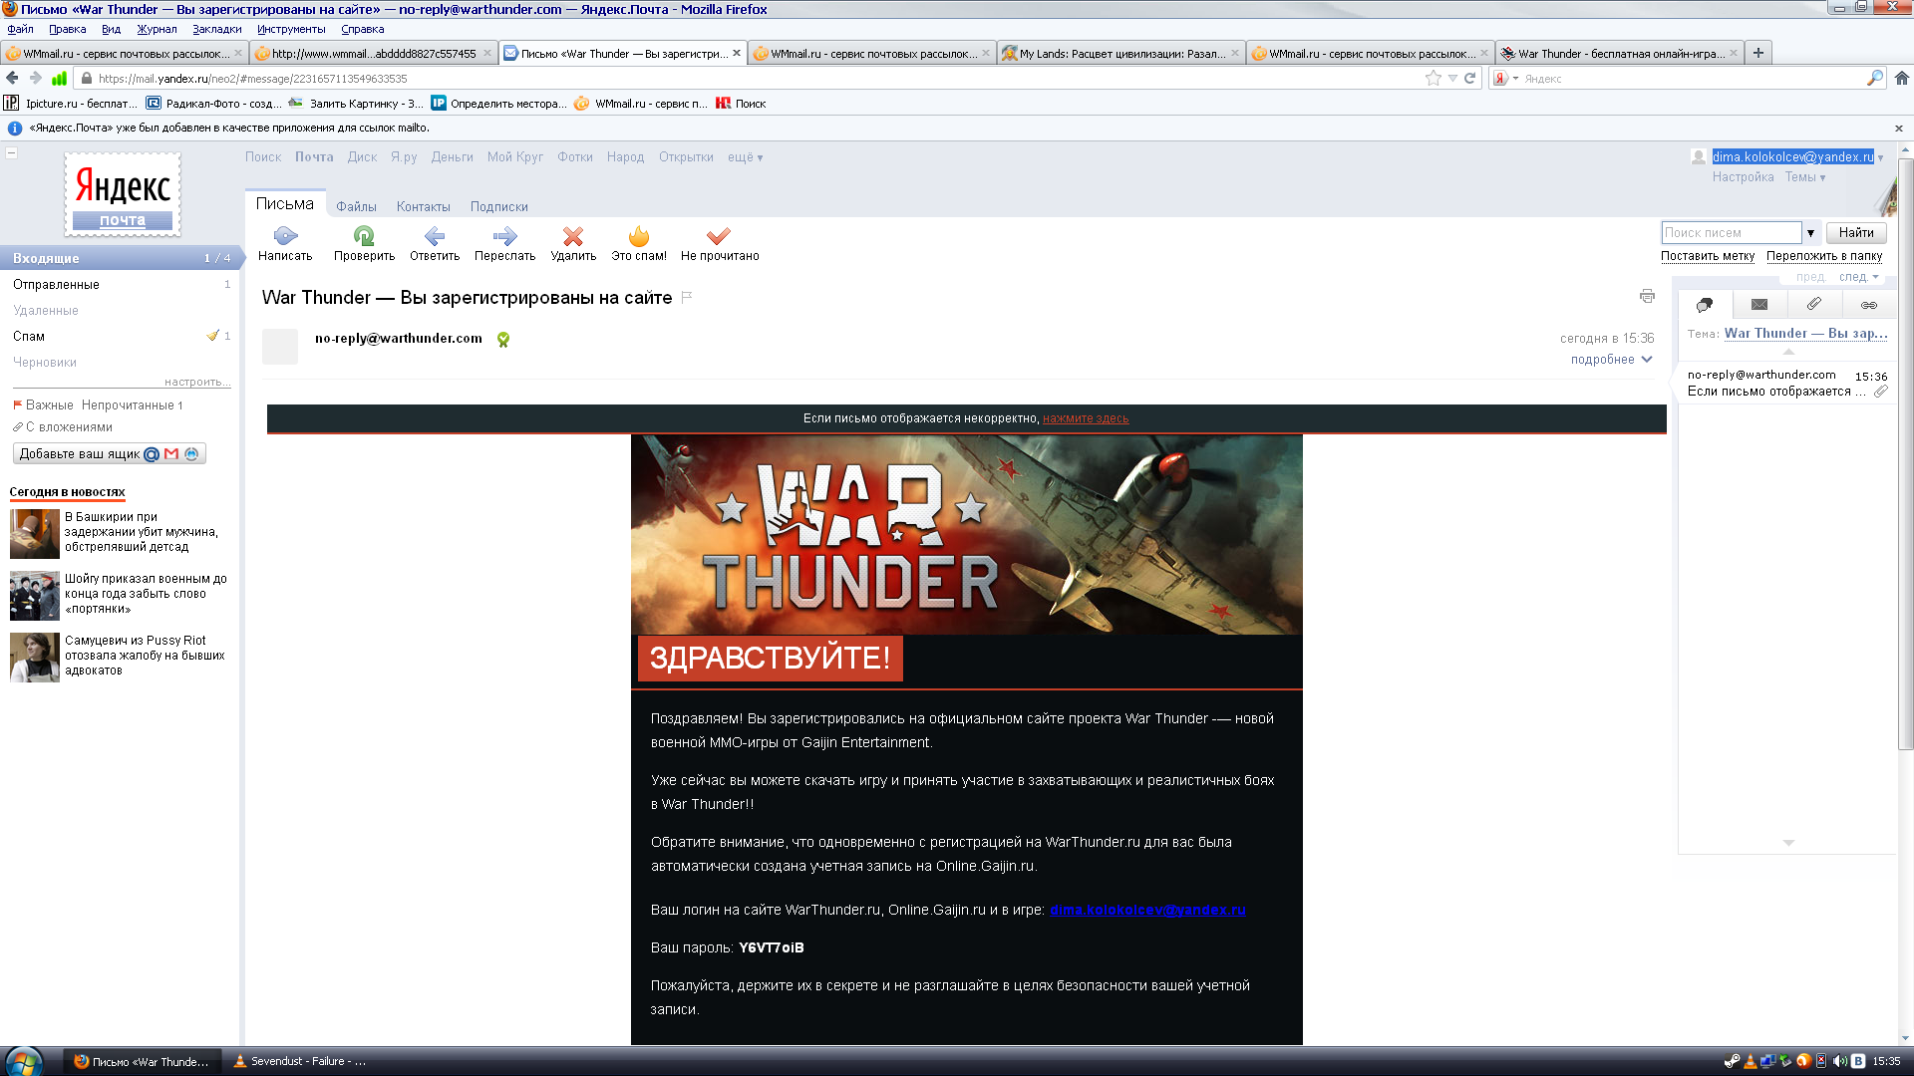Toggle the important flag next to subject
1914x1076 pixels.
(x=687, y=297)
